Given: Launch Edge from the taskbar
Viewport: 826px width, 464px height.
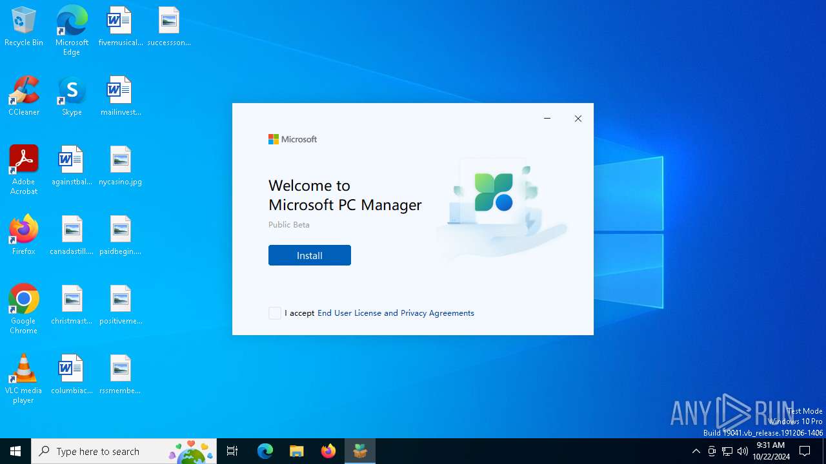Looking at the screenshot, I should 265,451.
